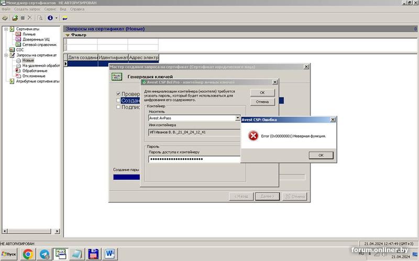Select Сертификаты in the tree
This screenshot has width=419, height=261.
pos(28,29)
